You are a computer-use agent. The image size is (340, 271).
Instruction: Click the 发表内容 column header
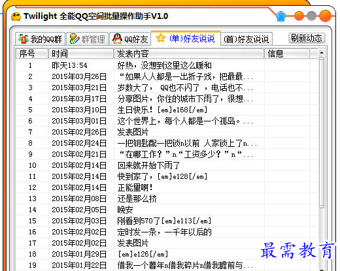click(x=189, y=54)
